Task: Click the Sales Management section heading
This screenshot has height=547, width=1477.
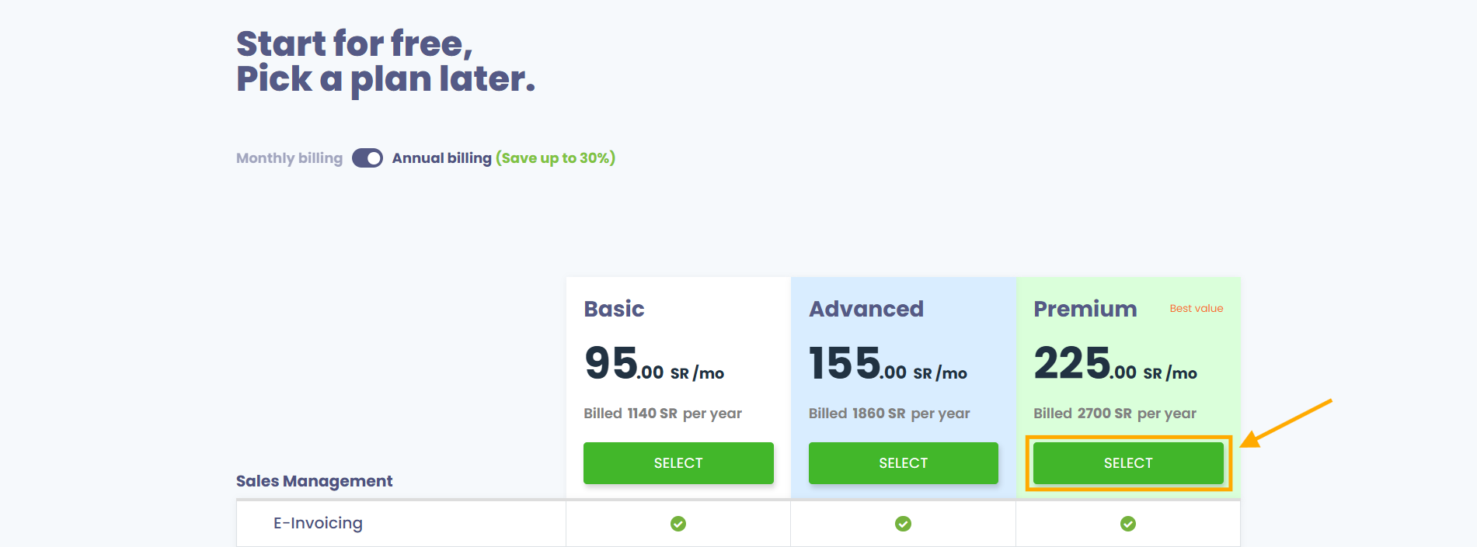Action: point(314,481)
